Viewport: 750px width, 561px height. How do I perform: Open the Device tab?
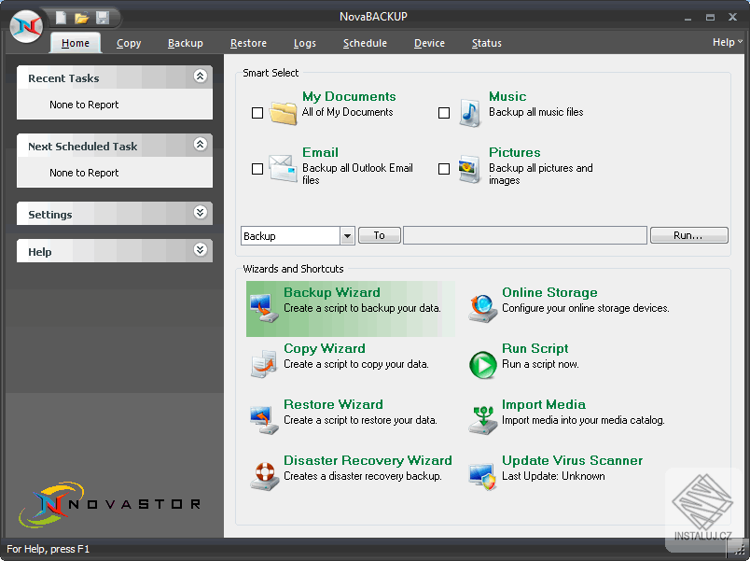click(x=429, y=43)
